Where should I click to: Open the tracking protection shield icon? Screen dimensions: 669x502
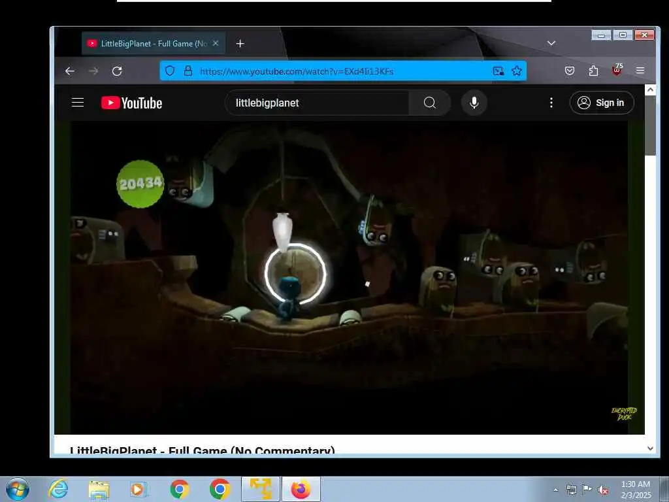tap(170, 71)
